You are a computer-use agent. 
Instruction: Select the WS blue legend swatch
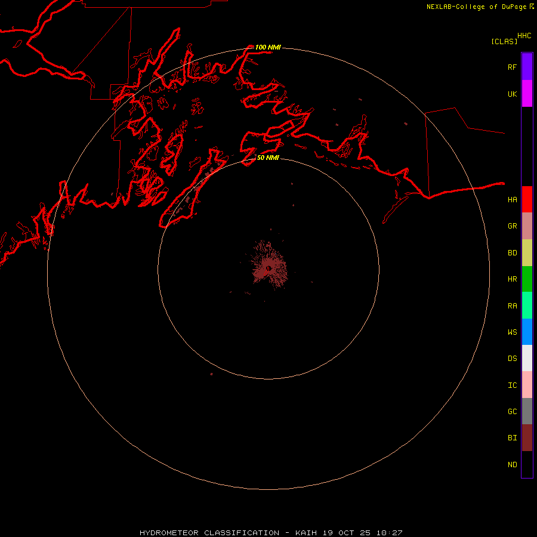527,332
